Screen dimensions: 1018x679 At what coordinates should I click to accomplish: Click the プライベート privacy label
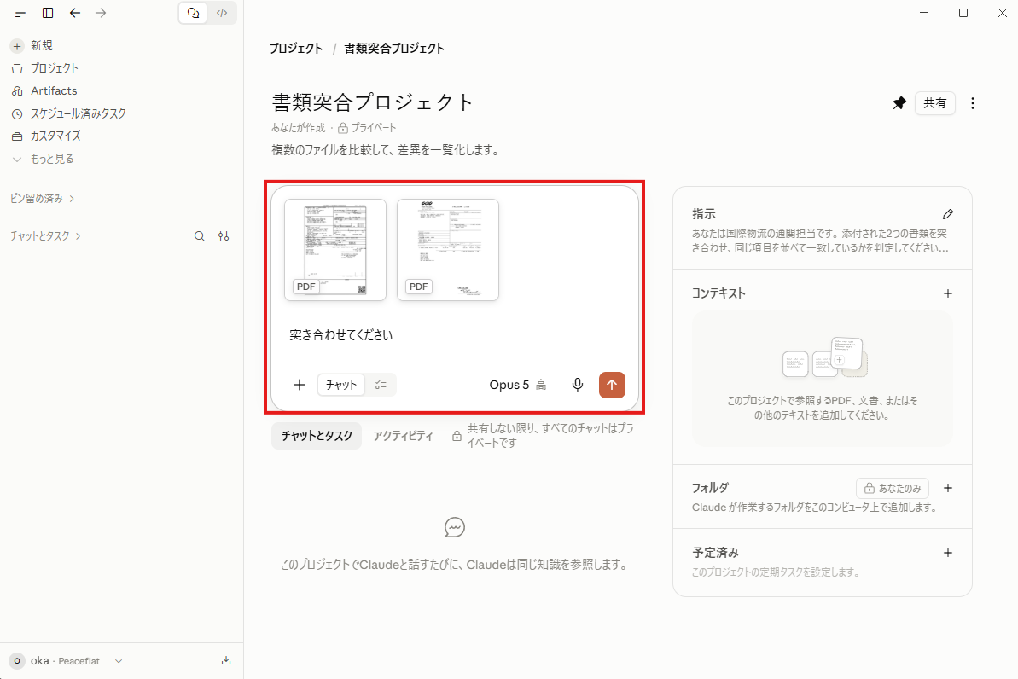coord(368,128)
